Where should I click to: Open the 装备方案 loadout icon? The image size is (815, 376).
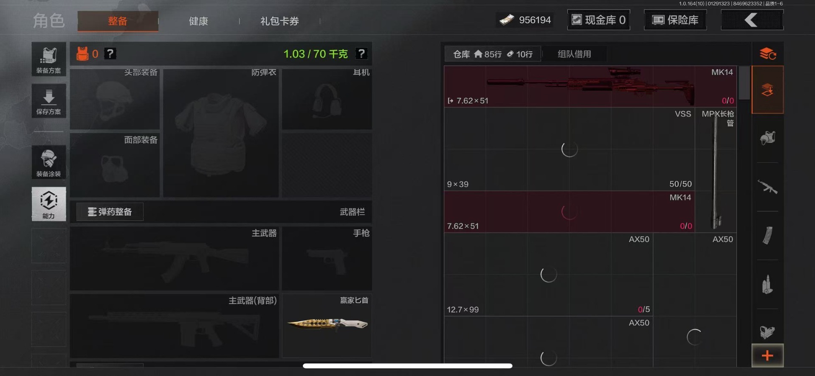48,59
